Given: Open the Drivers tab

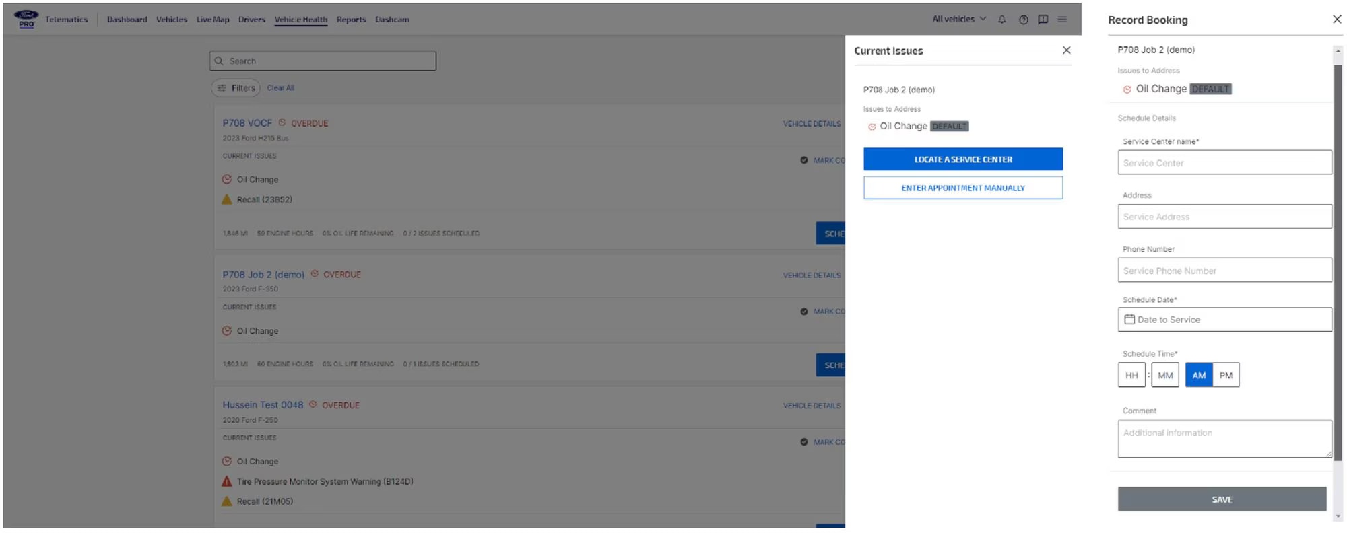Looking at the screenshot, I should [252, 20].
